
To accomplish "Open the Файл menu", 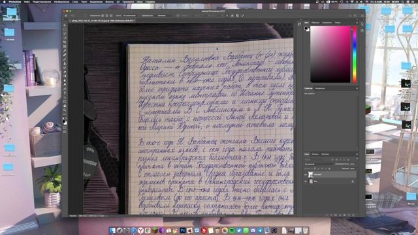I will (27, 1).
